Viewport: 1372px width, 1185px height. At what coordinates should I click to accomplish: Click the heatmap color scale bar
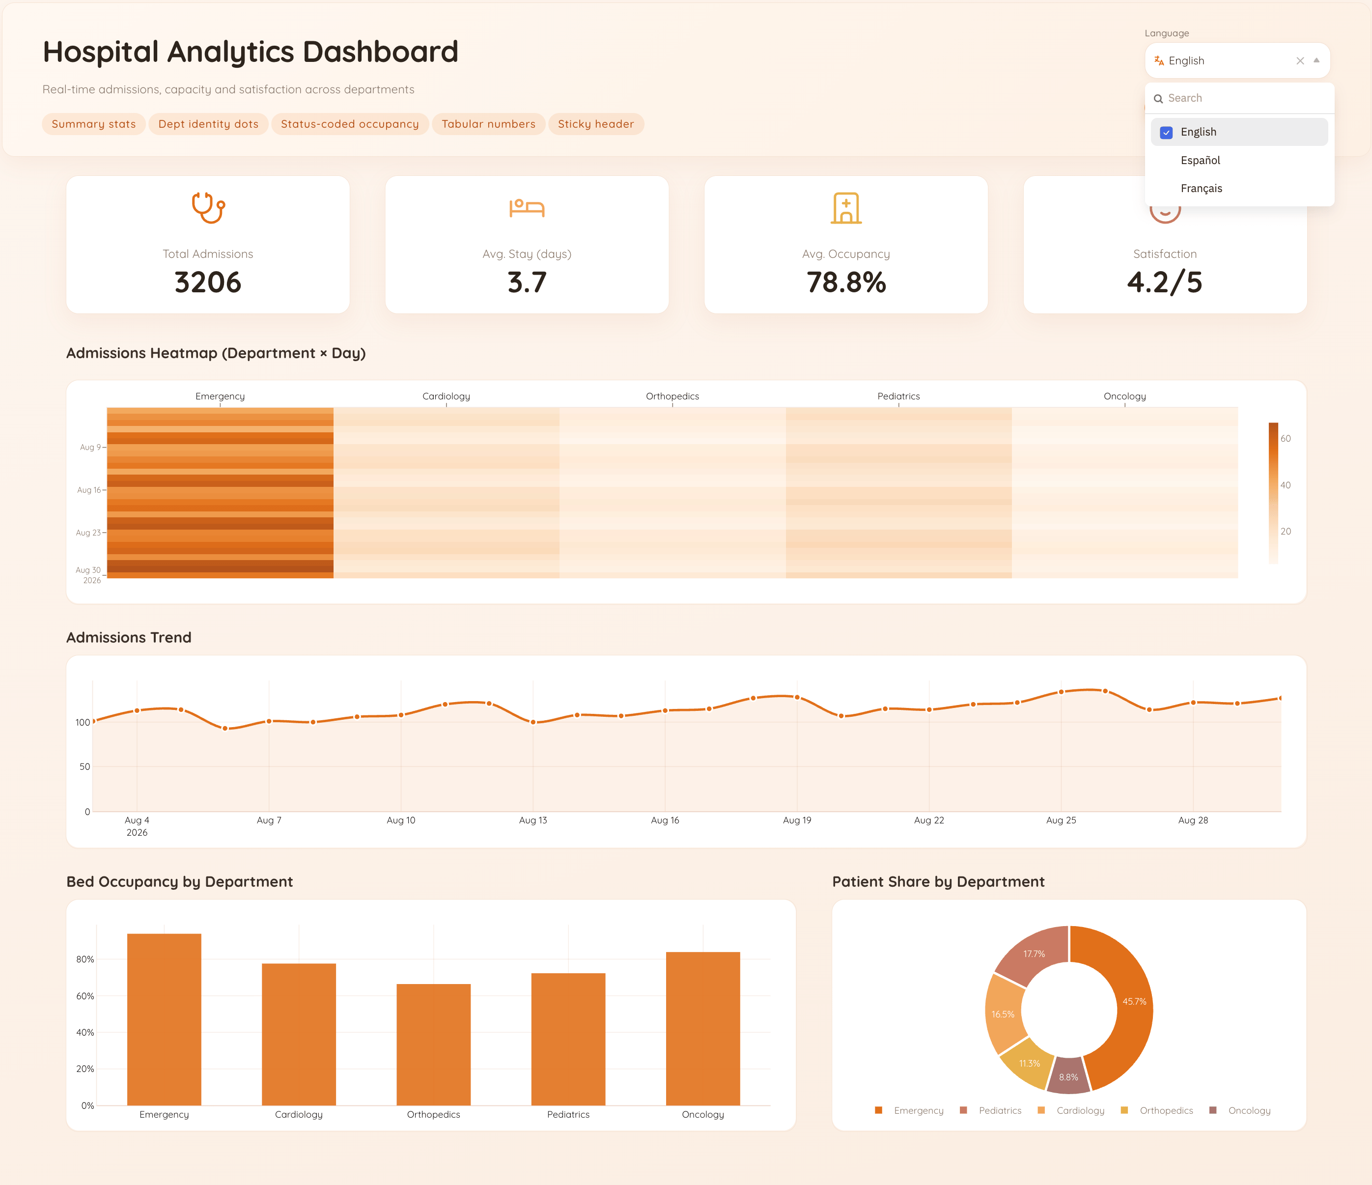(x=1273, y=493)
